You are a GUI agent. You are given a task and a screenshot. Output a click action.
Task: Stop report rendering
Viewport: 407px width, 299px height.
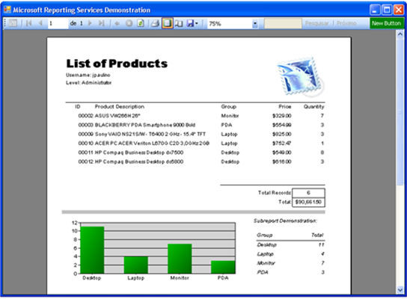click(x=129, y=23)
